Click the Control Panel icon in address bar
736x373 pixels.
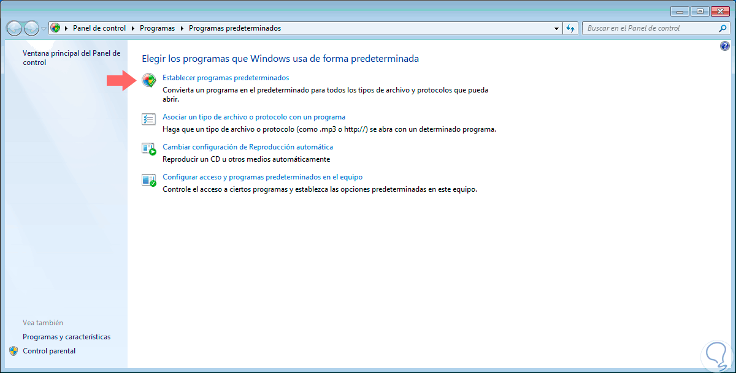[x=56, y=28]
